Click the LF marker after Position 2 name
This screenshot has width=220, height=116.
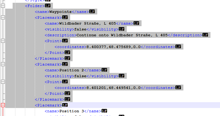coord(104,70)
